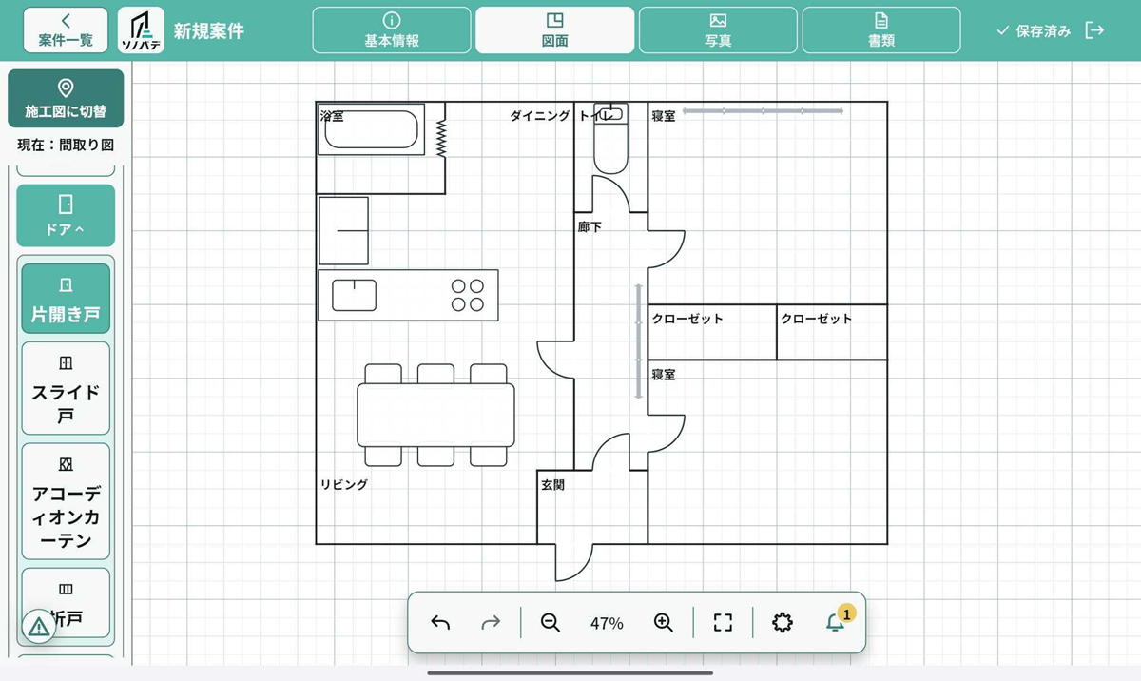Select the accordion curtain in 浴室
The height and width of the screenshot is (681, 1141).
[x=441, y=139]
